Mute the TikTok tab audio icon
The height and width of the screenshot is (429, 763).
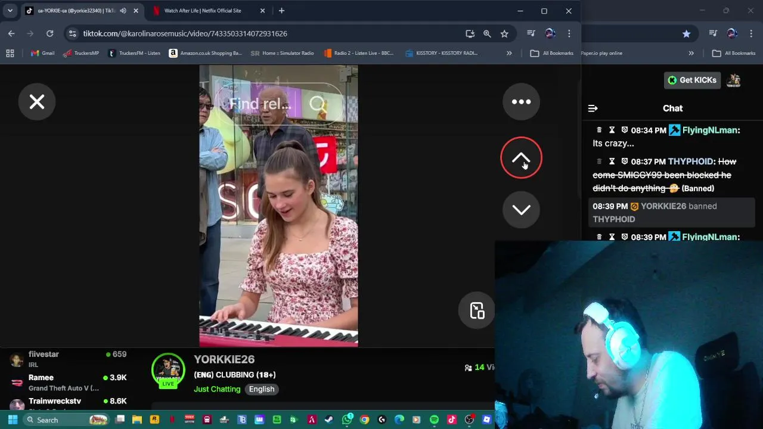(123, 11)
